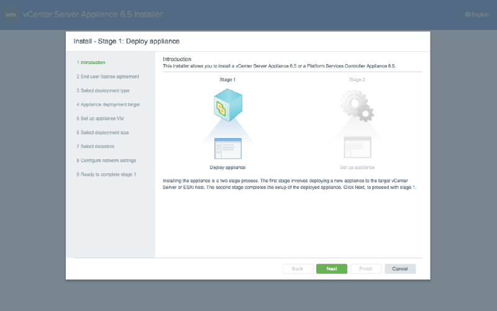The height and width of the screenshot is (311, 497).
Task: Go to End user license agreement step
Action: [109, 77]
